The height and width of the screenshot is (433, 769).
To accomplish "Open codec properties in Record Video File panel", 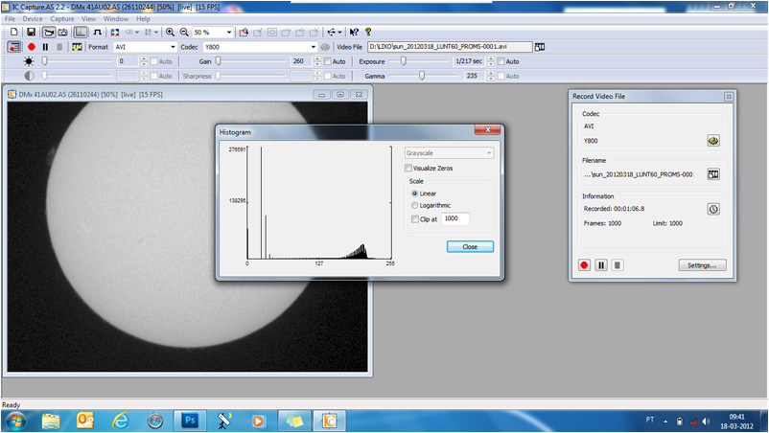I will [x=713, y=140].
